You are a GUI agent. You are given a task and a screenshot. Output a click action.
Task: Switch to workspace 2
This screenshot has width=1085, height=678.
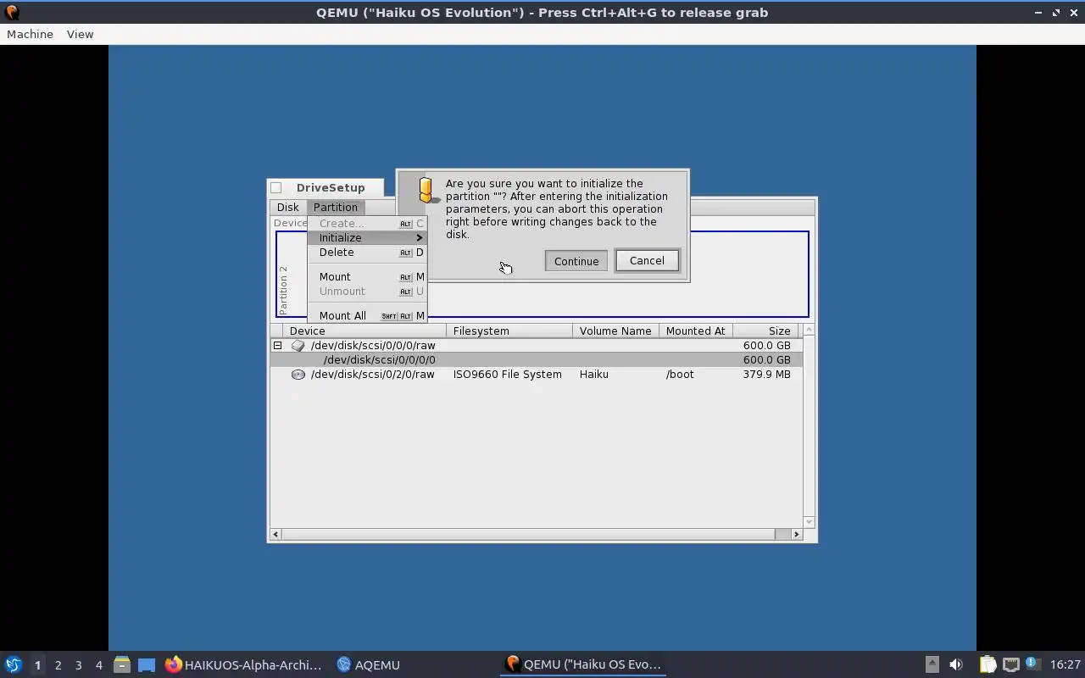58,665
